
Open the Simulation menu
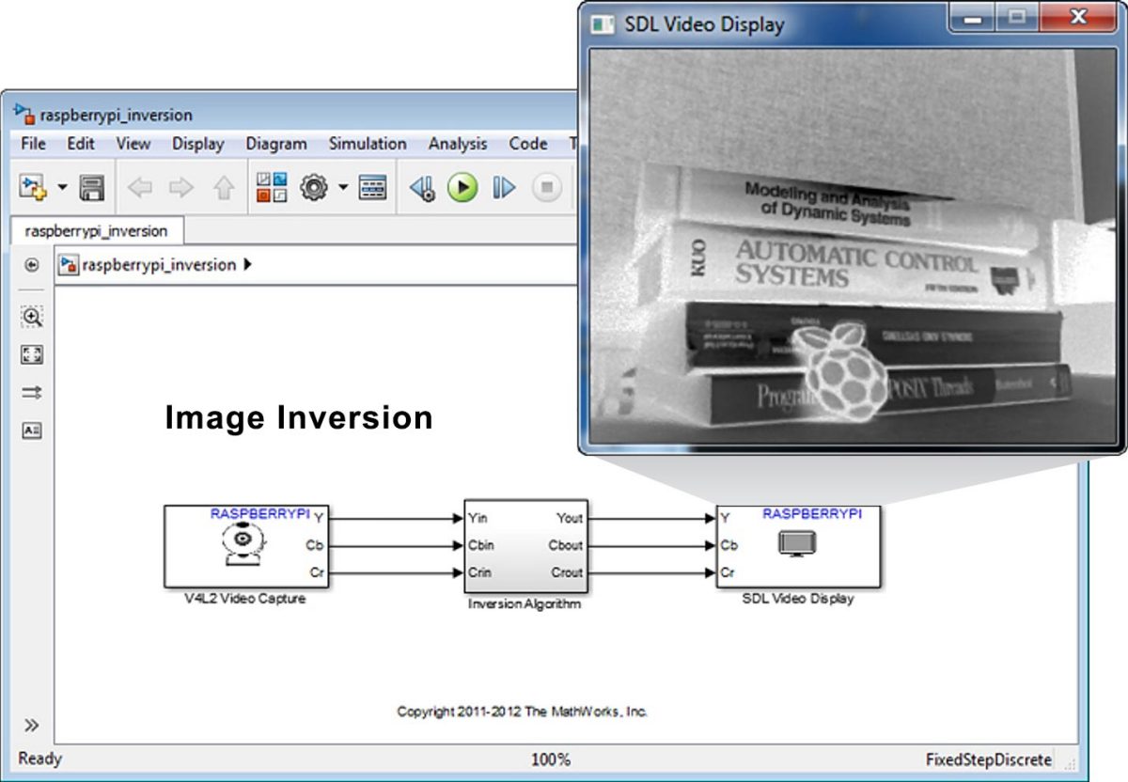367,144
